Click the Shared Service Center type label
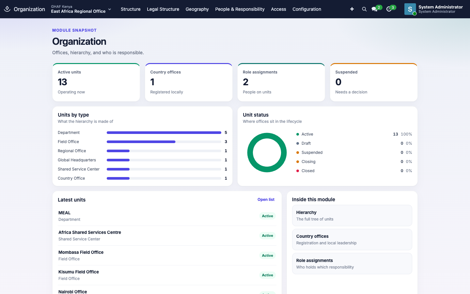The height and width of the screenshot is (294, 470). pyautogui.click(x=79, y=169)
